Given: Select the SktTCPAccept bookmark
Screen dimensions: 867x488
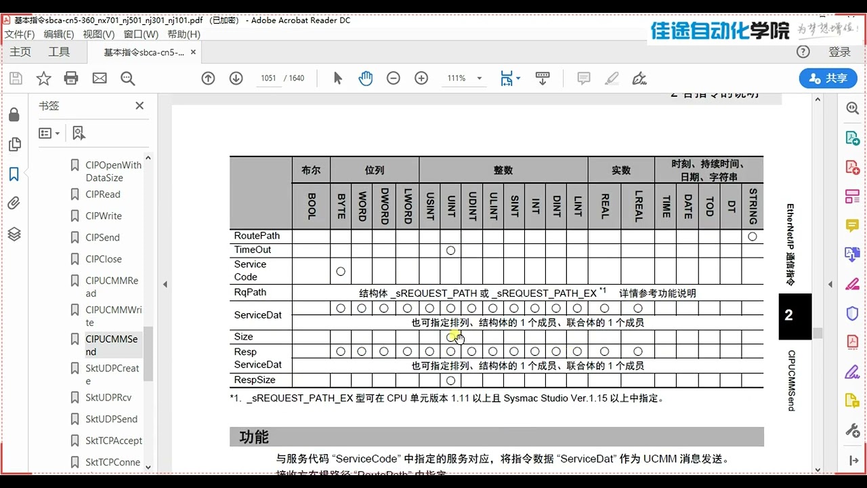Looking at the screenshot, I should [114, 441].
